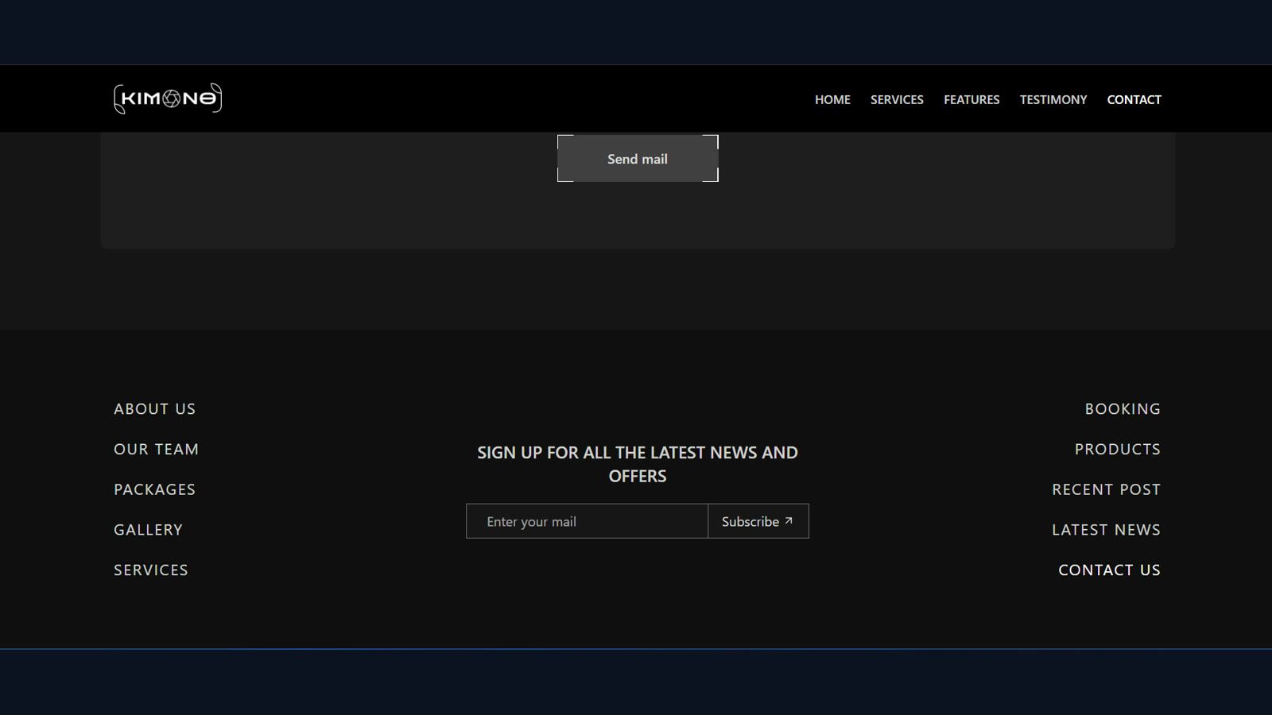This screenshot has width=1272, height=715.
Task: Select the Features nav item
Action: click(971, 99)
